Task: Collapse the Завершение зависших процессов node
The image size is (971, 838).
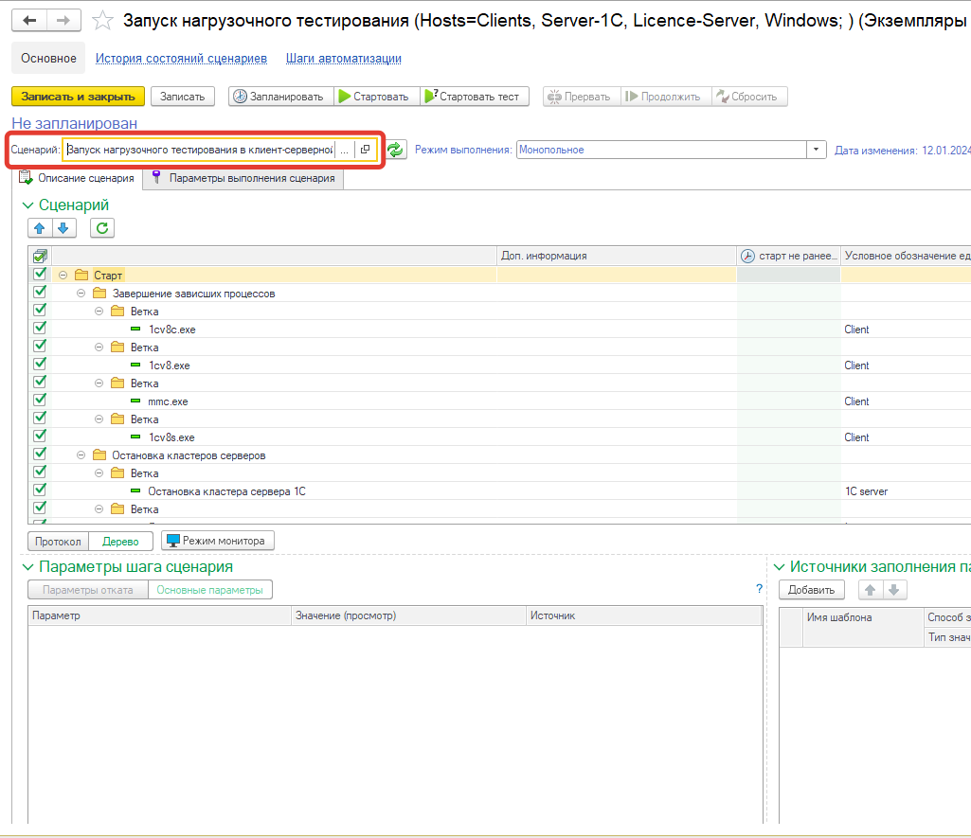Action: coord(81,294)
